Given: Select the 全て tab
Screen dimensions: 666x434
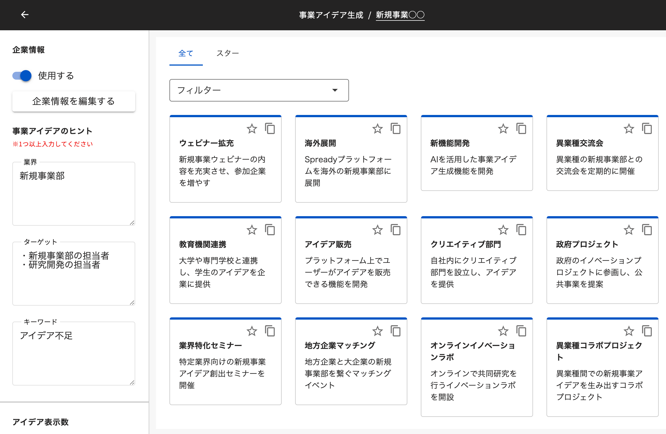Looking at the screenshot, I should (186, 53).
